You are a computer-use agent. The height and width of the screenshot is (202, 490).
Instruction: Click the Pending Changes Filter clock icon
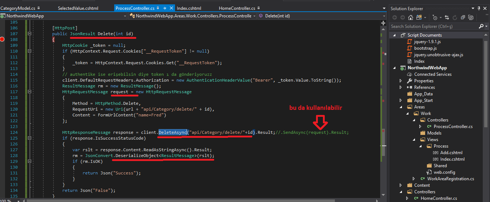click(435, 17)
